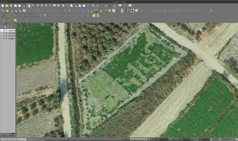The width and height of the screenshot is (238, 141).
Task: Toggle the Map Tips speech bubble icon
Action: point(120,6)
